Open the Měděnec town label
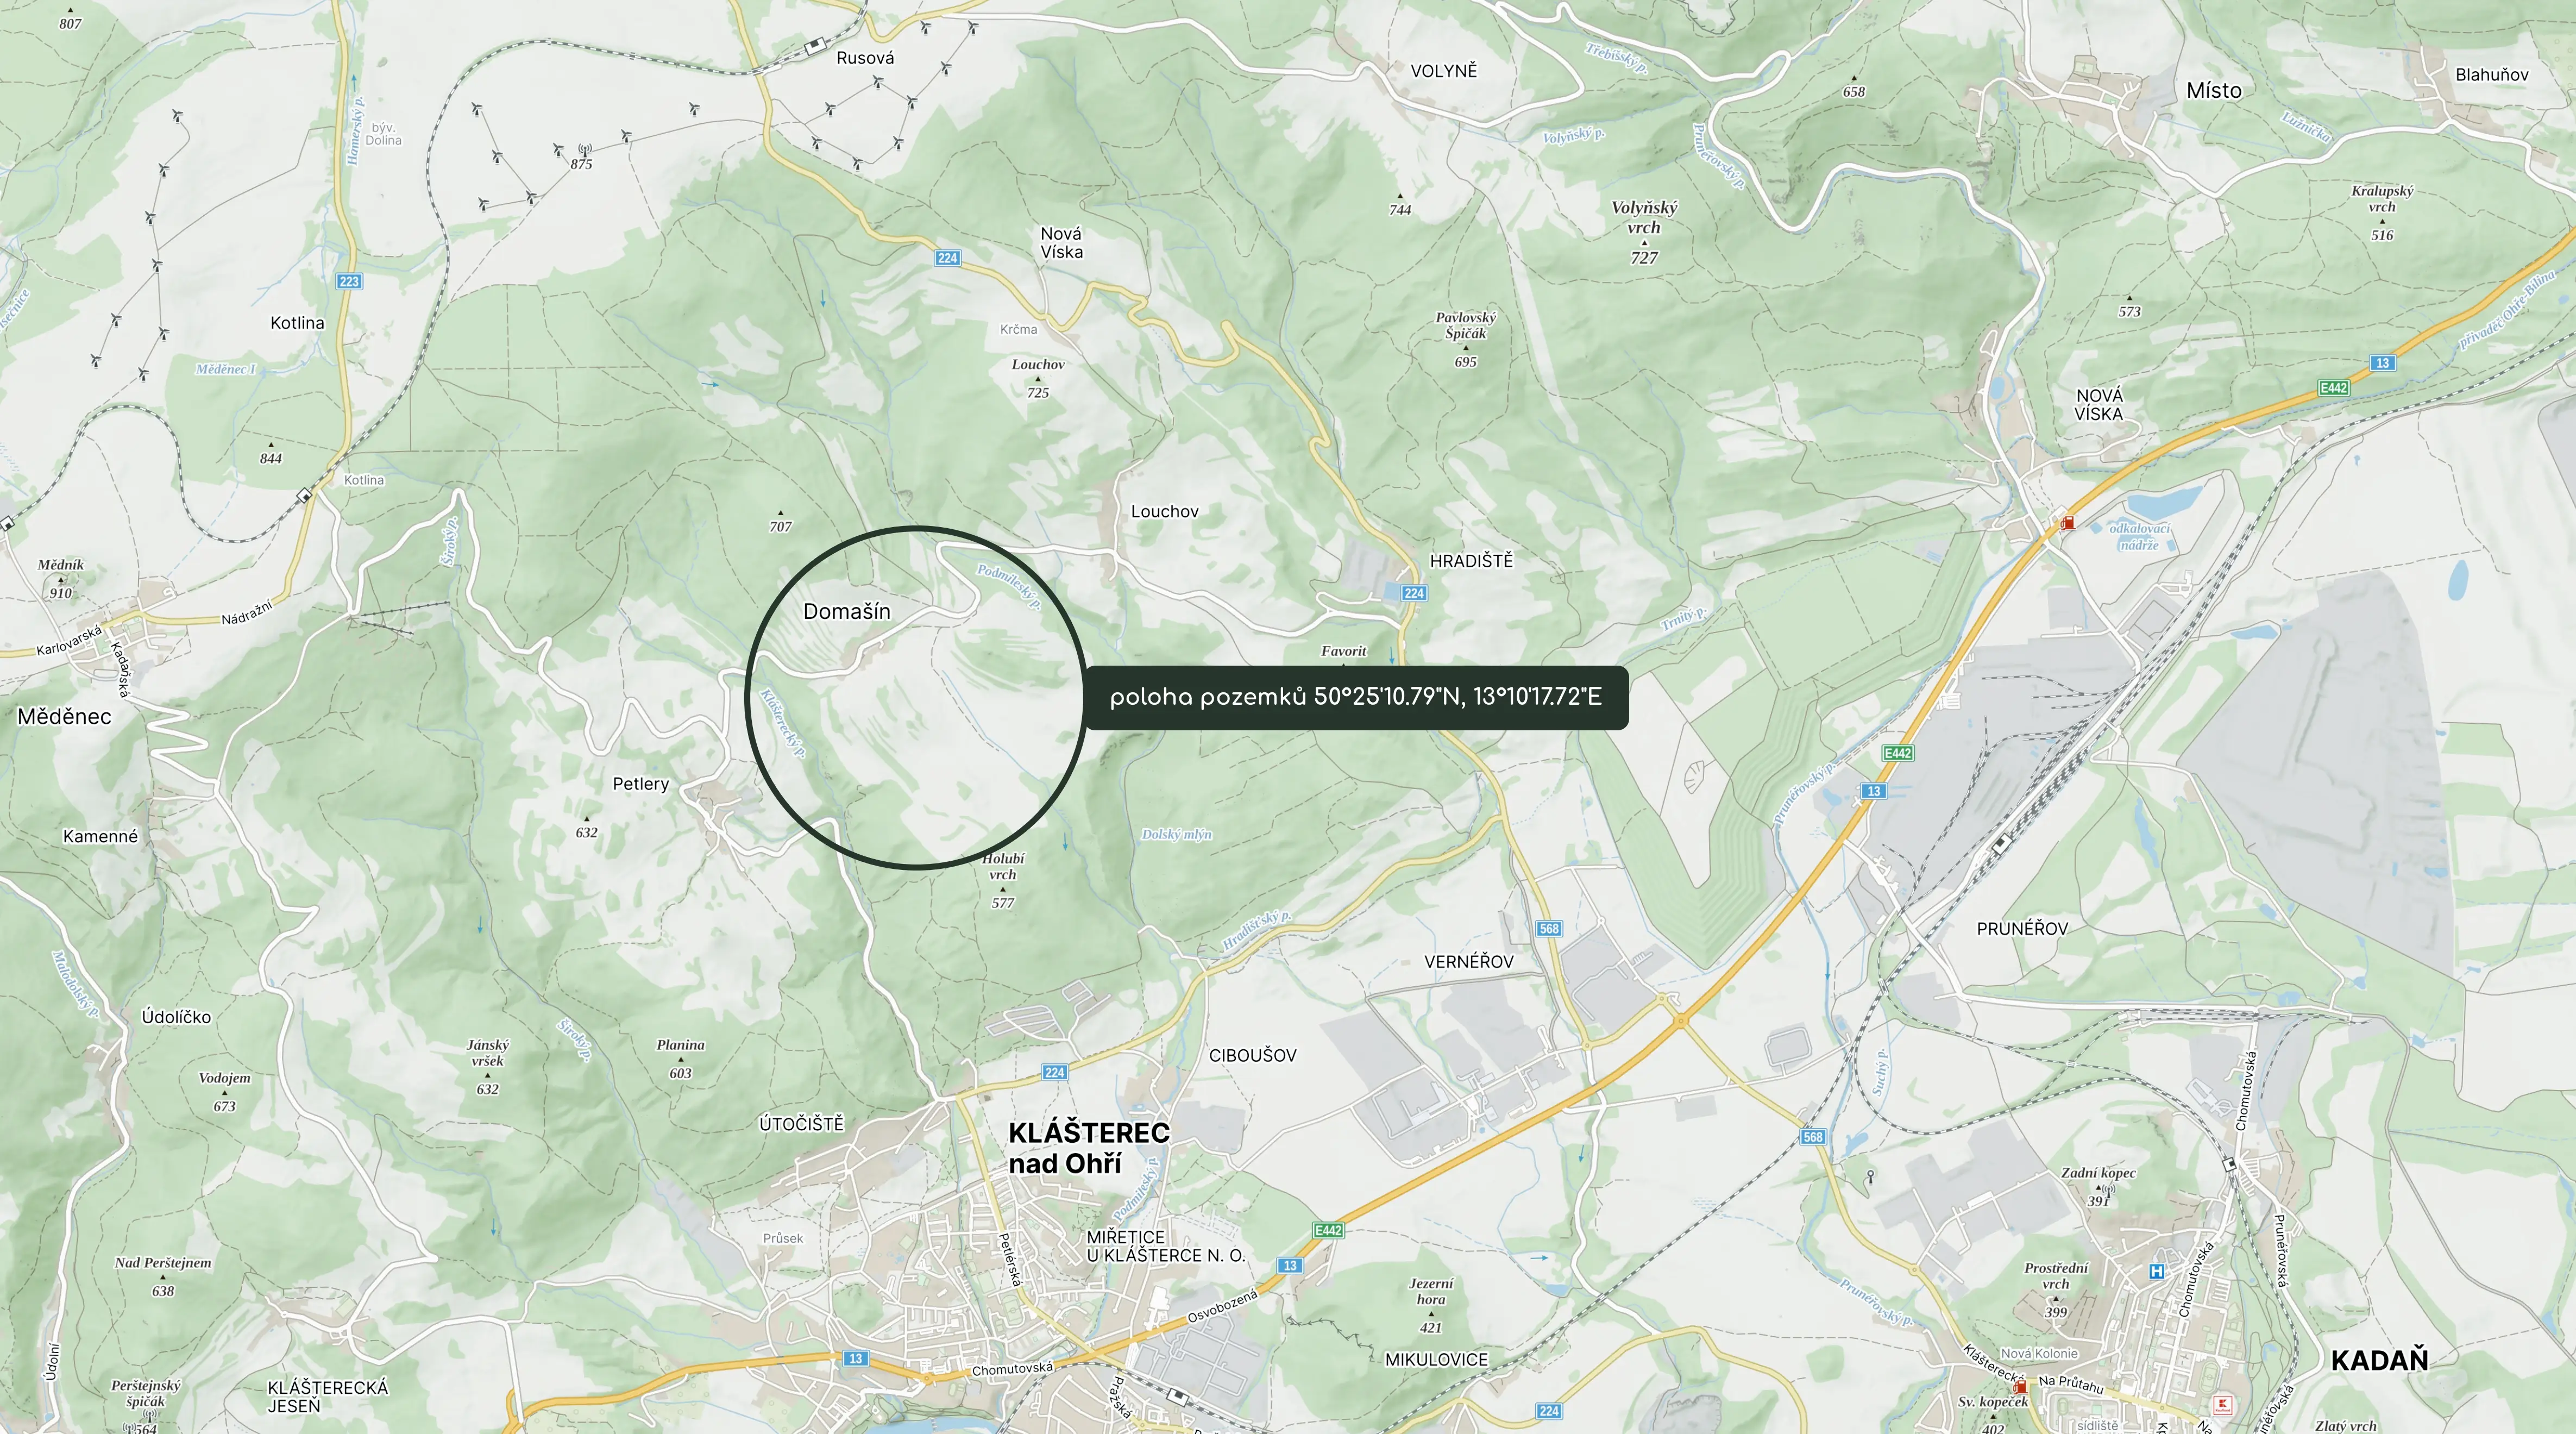This screenshot has height=1434, width=2576. pos(64,716)
